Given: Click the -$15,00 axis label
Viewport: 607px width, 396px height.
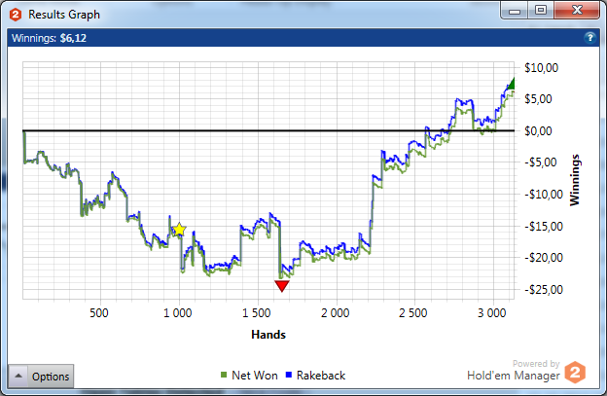Looking at the screenshot, I should point(544,226).
